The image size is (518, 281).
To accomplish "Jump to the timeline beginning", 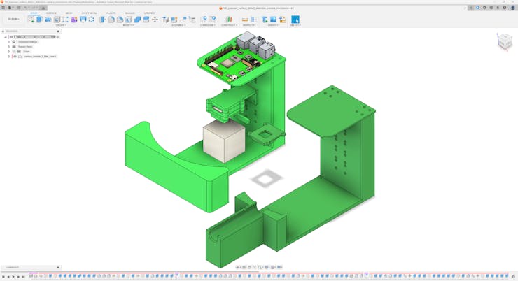I will tap(3, 277).
